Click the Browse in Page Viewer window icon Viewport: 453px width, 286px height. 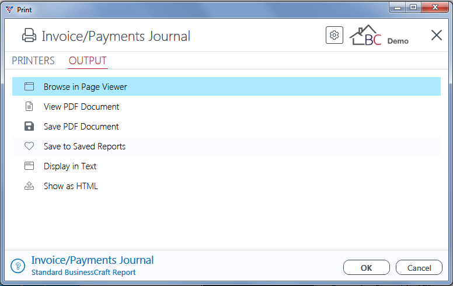click(x=29, y=86)
